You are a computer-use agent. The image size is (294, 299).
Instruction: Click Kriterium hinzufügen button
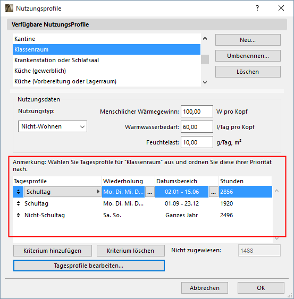click(x=53, y=251)
